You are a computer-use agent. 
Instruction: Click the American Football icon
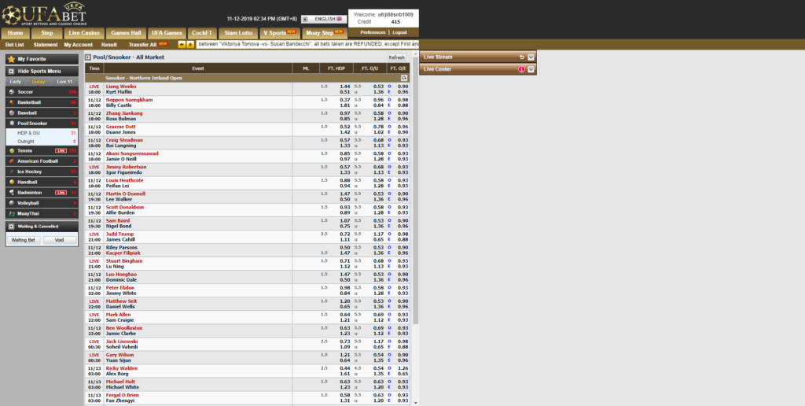[12, 161]
